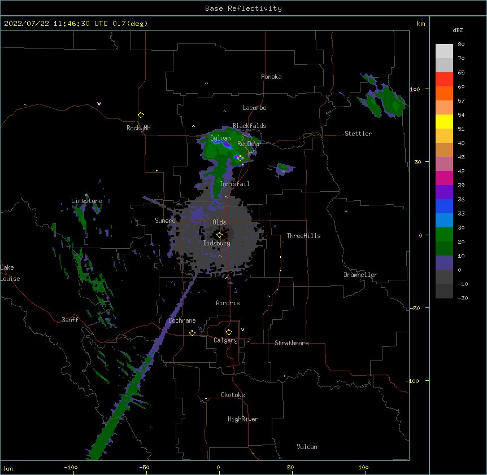Click the 100 tick on the vertical km axis

tap(415, 89)
